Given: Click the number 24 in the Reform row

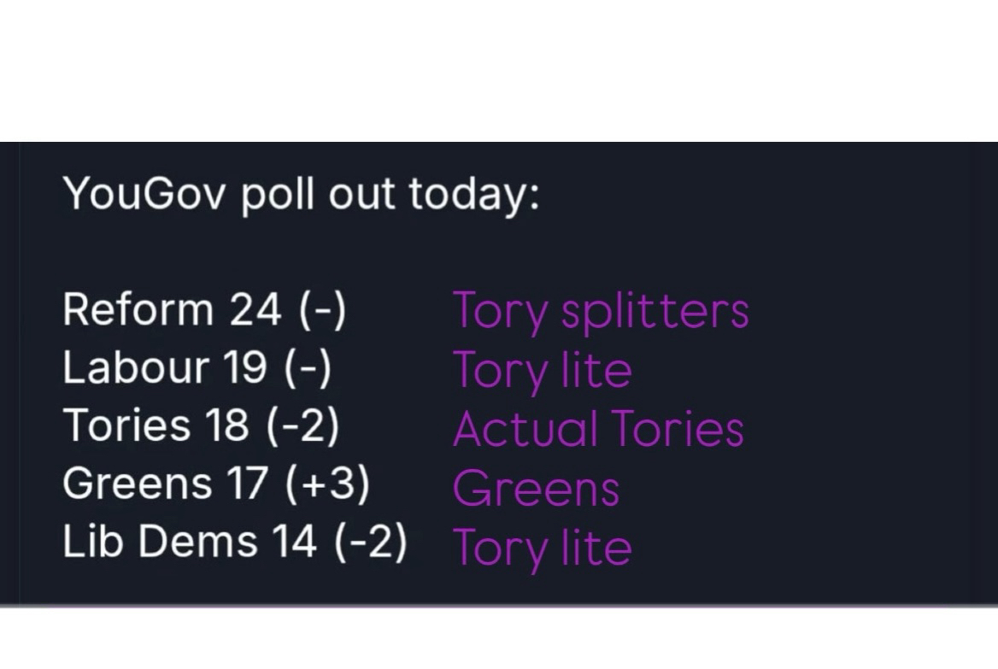Looking at the screenshot, I should tap(255, 309).
